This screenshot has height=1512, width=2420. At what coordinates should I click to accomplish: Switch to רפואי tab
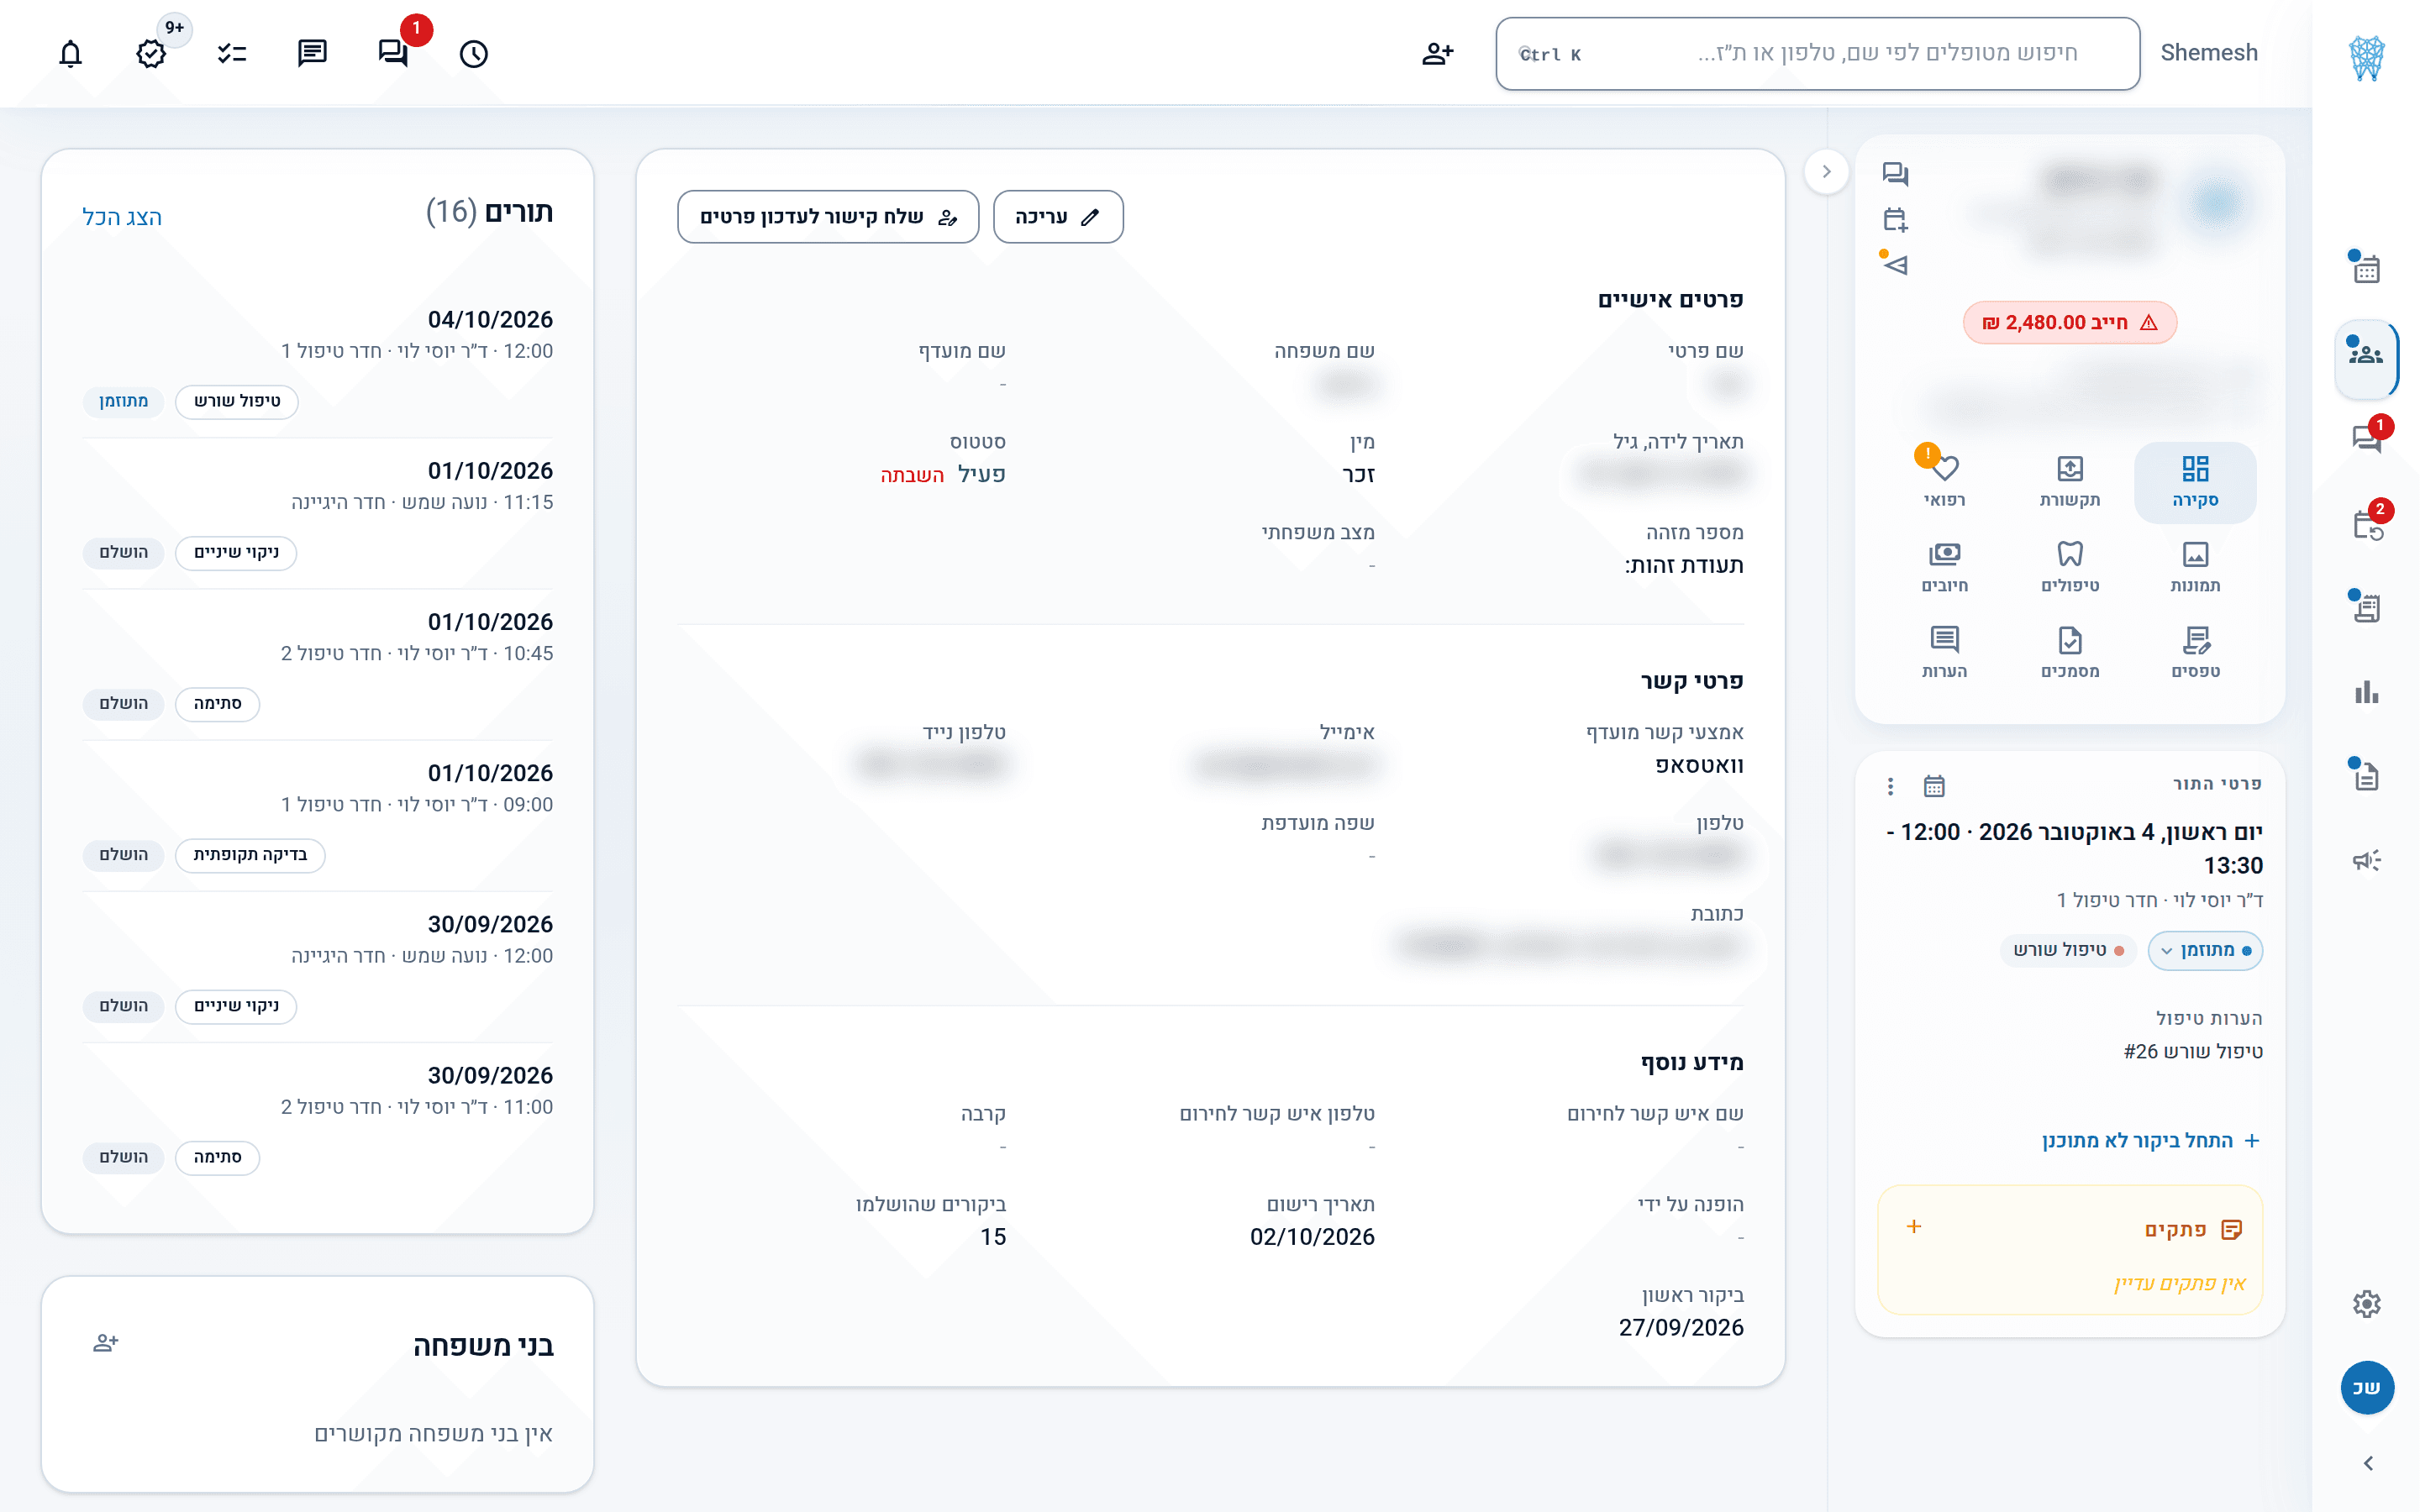click(1944, 482)
